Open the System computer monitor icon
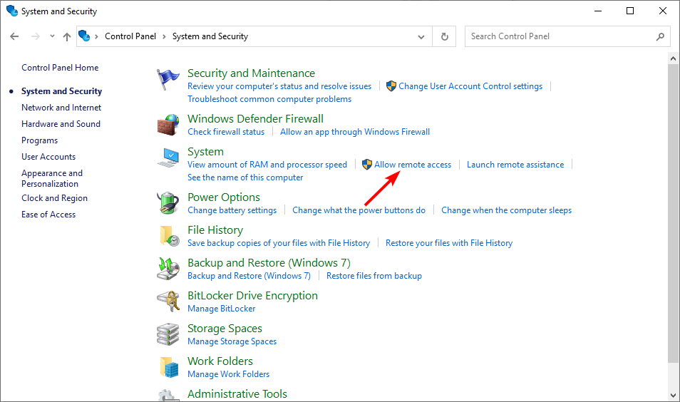This screenshot has height=402, width=680. (x=168, y=158)
